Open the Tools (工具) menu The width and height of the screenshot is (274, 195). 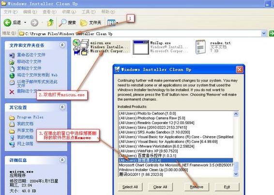(89, 12)
